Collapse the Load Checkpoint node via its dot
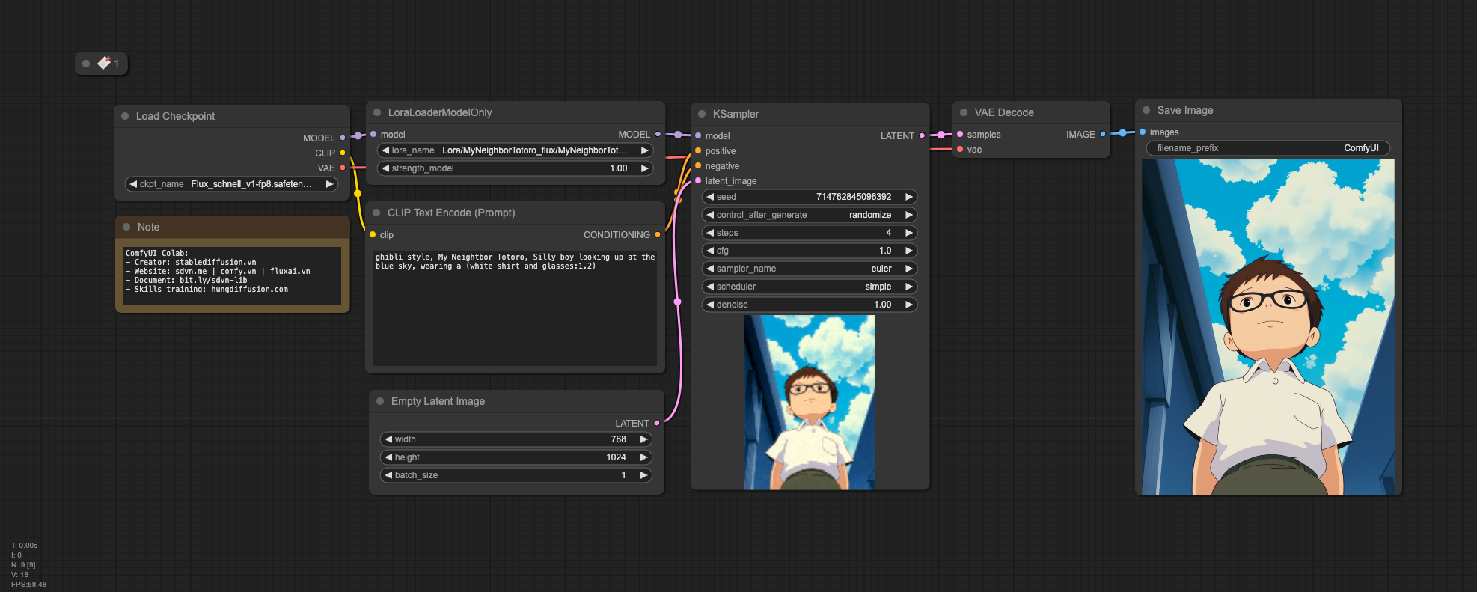This screenshot has width=1477, height=592. tap(125, 116)
